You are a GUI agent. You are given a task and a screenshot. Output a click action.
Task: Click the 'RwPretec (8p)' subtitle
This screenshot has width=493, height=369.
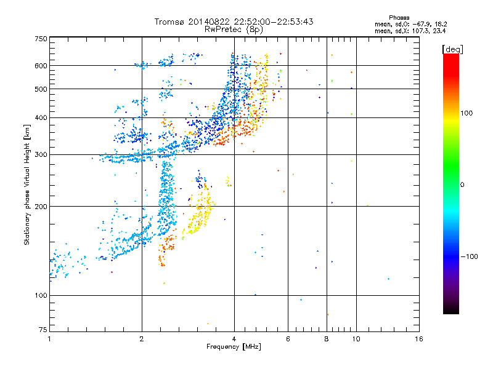[x=234, y=30]
